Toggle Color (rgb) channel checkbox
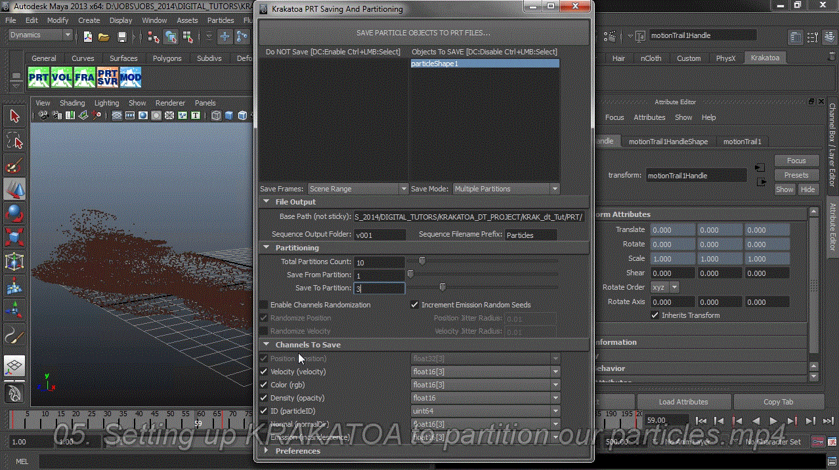The width and height of the screenshot is (839, 470). tap(264, 385)
